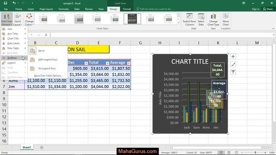Click the Undo arrow
Image resolution: width=276 pixels, height=155 pixels.
[14, 3]
